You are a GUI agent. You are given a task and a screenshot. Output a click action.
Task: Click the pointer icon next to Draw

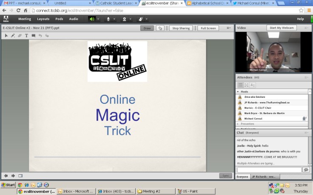(160, 28)
